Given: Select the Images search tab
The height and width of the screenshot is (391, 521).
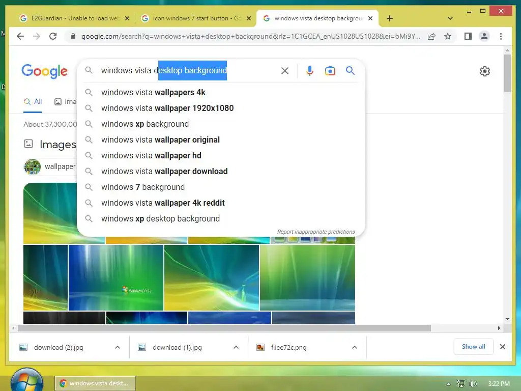Looking at the screenshot, I should pos(66,101).
